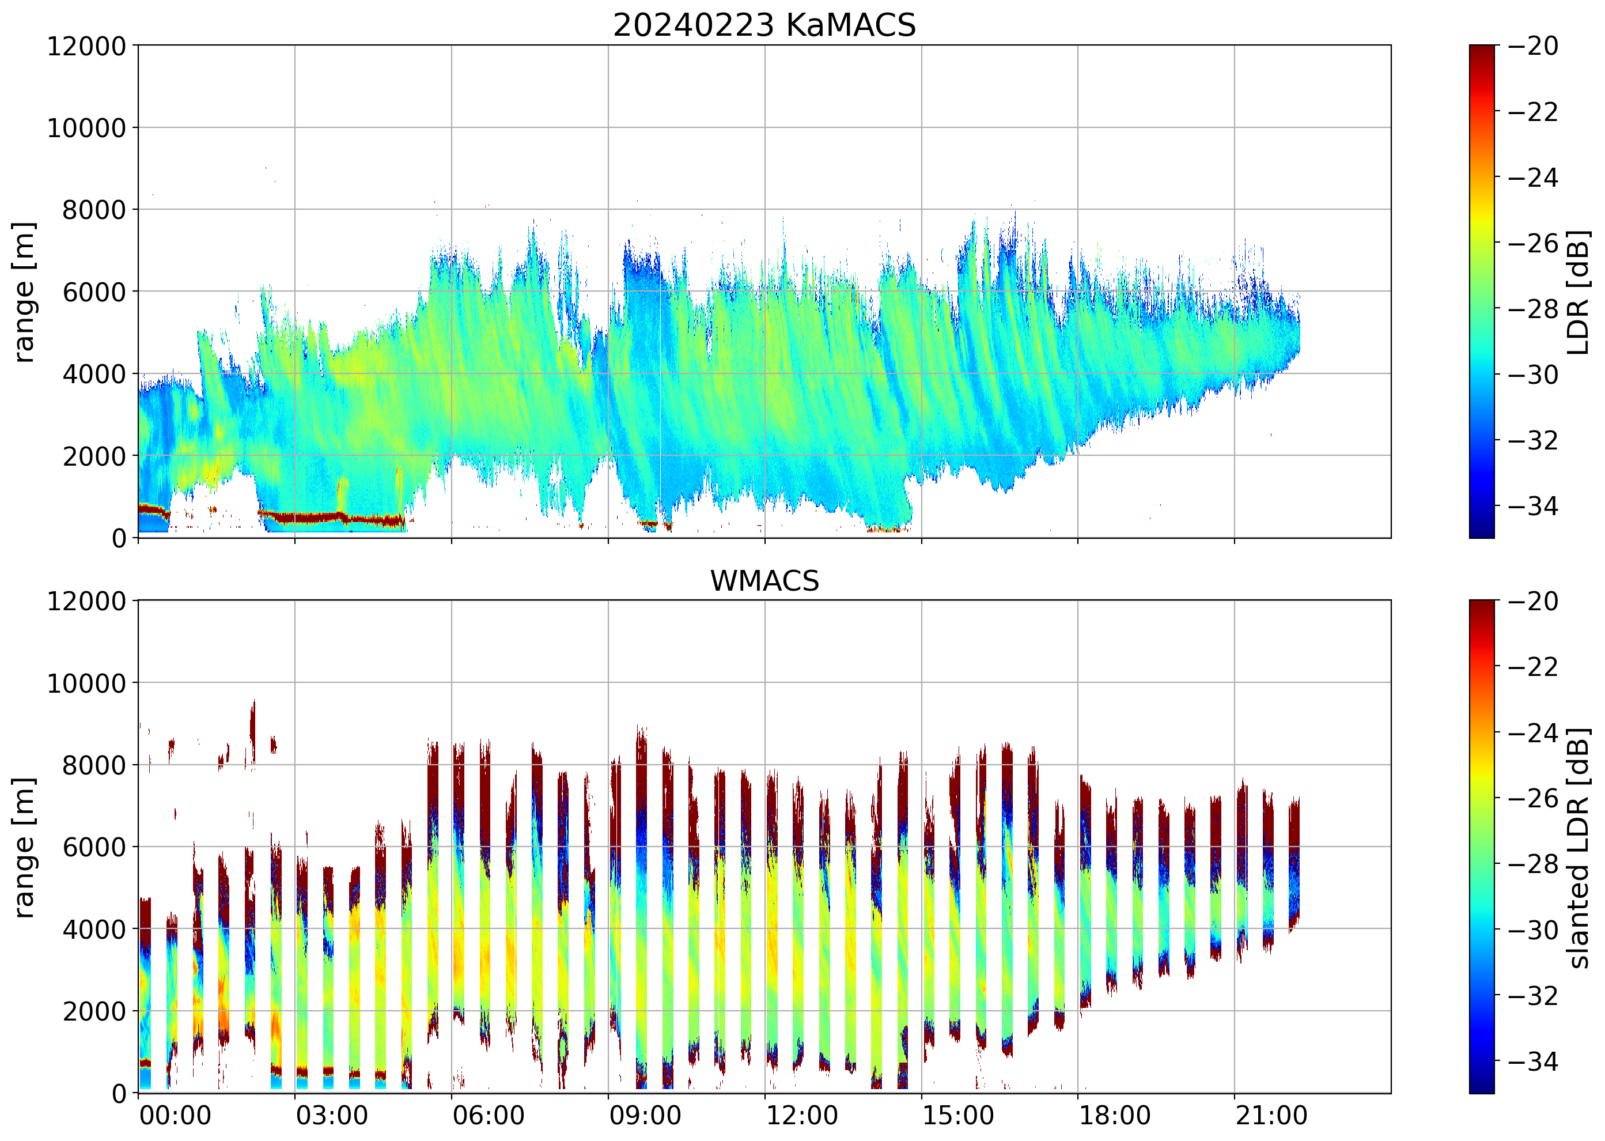
Task: Click the 18:00 x-axis tick label
Action: 1115,1116
